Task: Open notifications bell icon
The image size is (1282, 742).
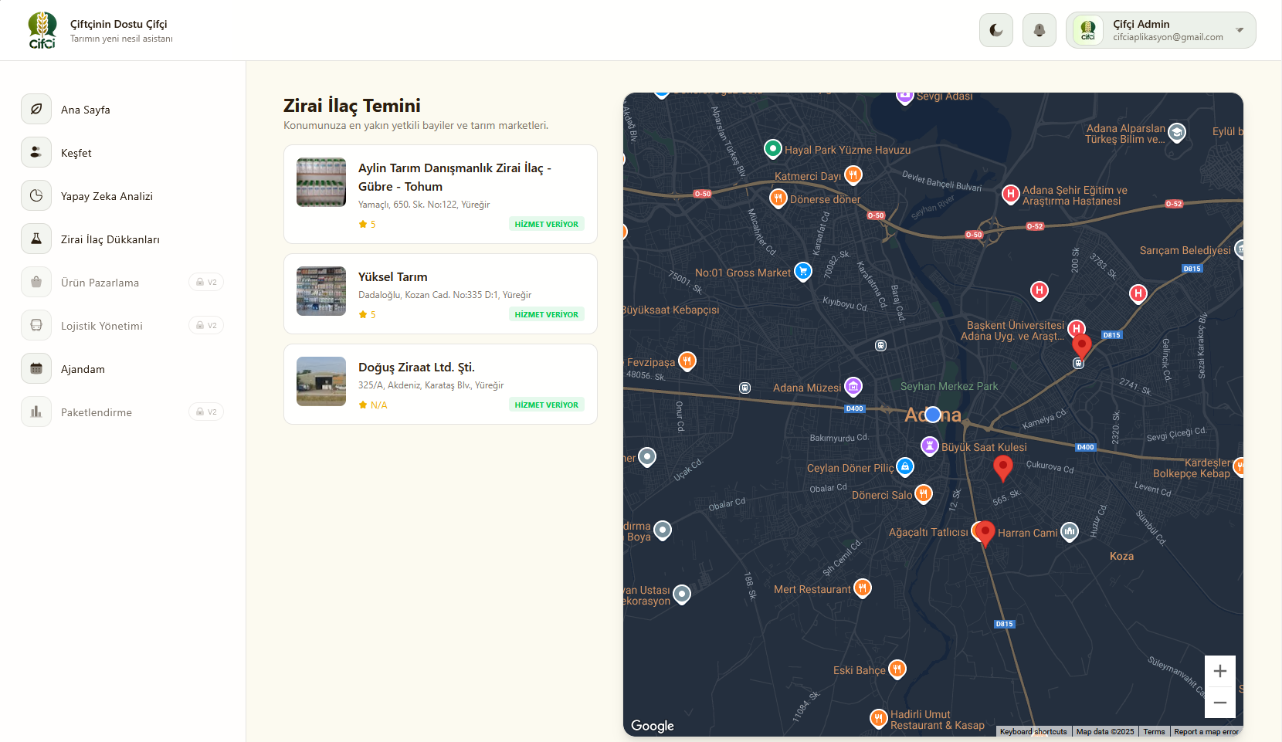Action: (x=1039, y=31)
